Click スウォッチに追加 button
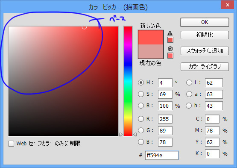Viewport: 237px width, 168px height. [x=205, y=51]
